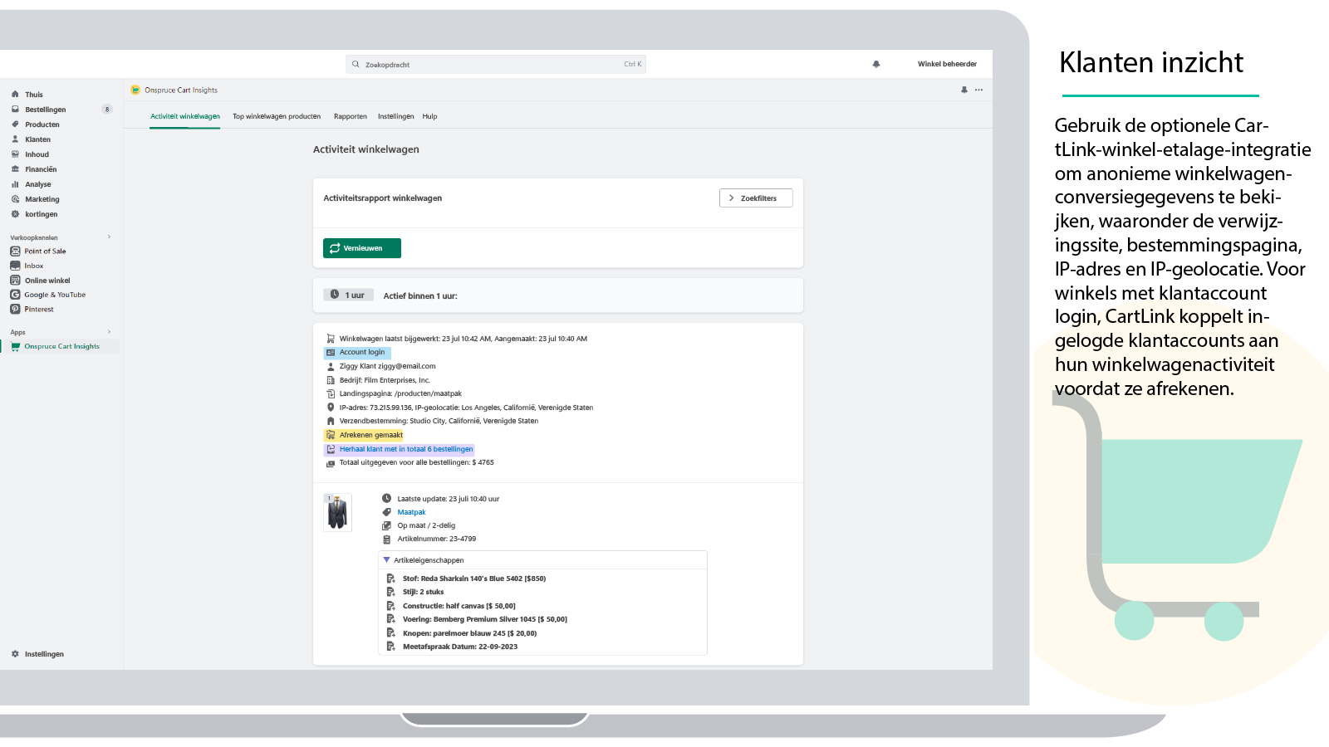
Task: Open Bestellingen in the sidebar
Action: 45,110
